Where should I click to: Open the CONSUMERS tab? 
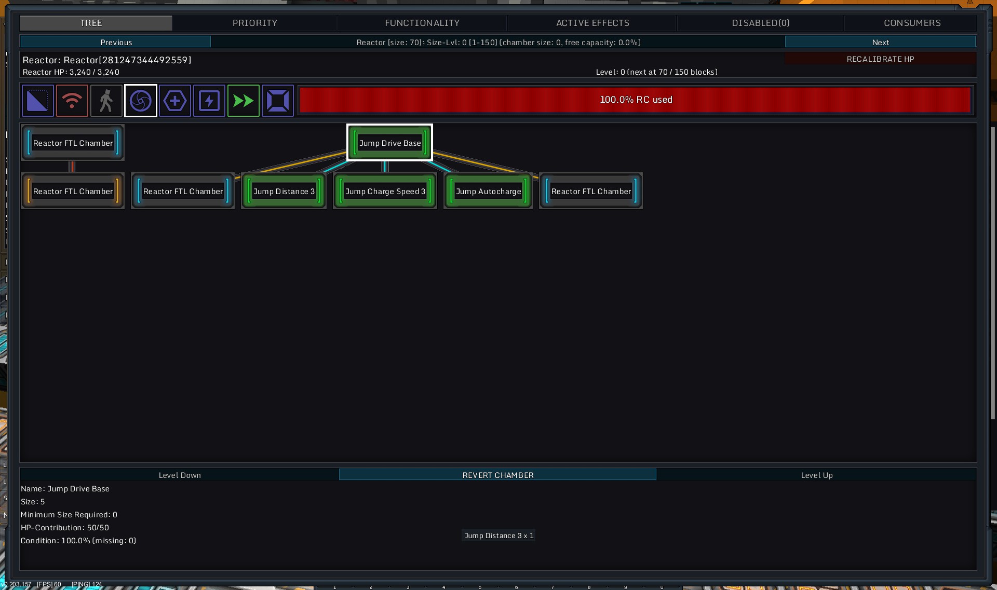[912, 23]
